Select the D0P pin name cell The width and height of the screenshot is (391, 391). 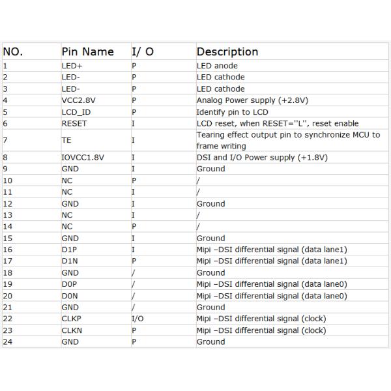(x=70, y=284)
